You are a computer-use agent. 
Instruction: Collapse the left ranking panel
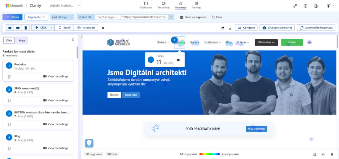73,40
